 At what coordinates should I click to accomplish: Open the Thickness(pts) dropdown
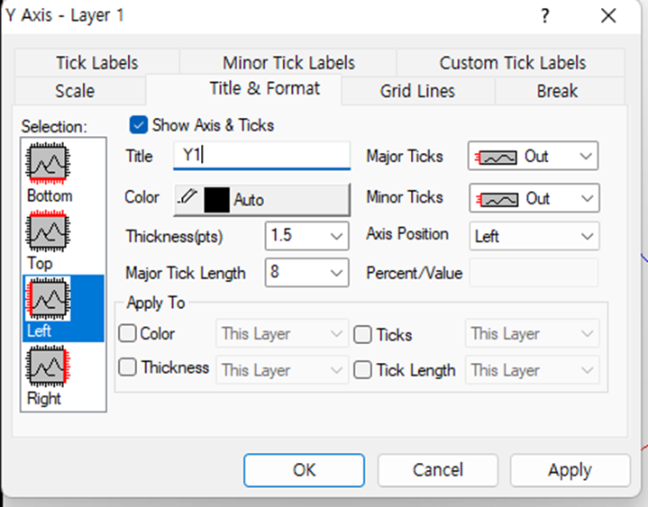(306, 236)
